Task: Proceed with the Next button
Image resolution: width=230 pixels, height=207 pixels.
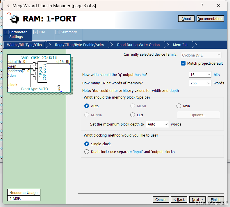Action: tap(197, 199)
